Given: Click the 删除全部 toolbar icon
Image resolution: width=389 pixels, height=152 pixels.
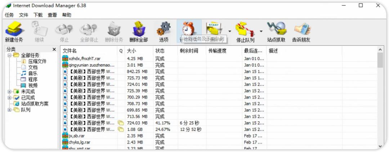Looking at the screenshot, I should (139, 29).
